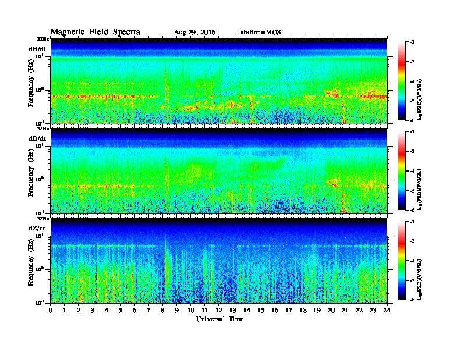Click the 10^1 frequency tick of dZ/dt panel
Image resolution: width=461 pixels, height=356 pixels.
point(40,236)
